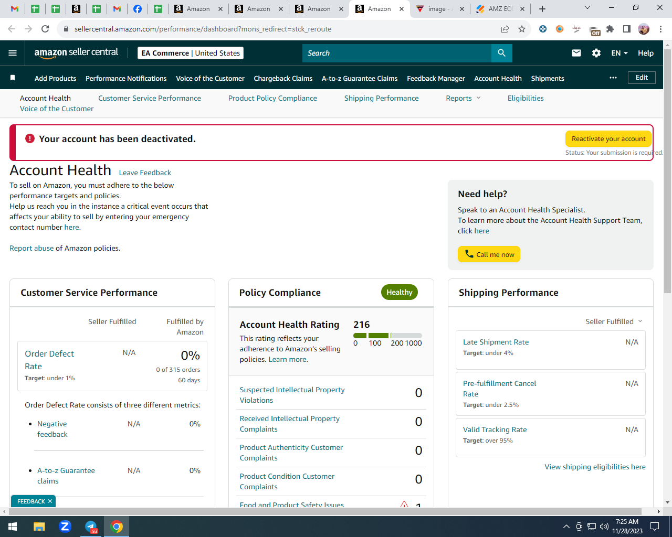Open Feedback Manager in favorites bar

[x=436, y=78]
